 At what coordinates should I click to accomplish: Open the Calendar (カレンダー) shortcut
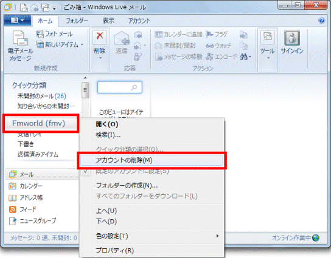(25, 186)
